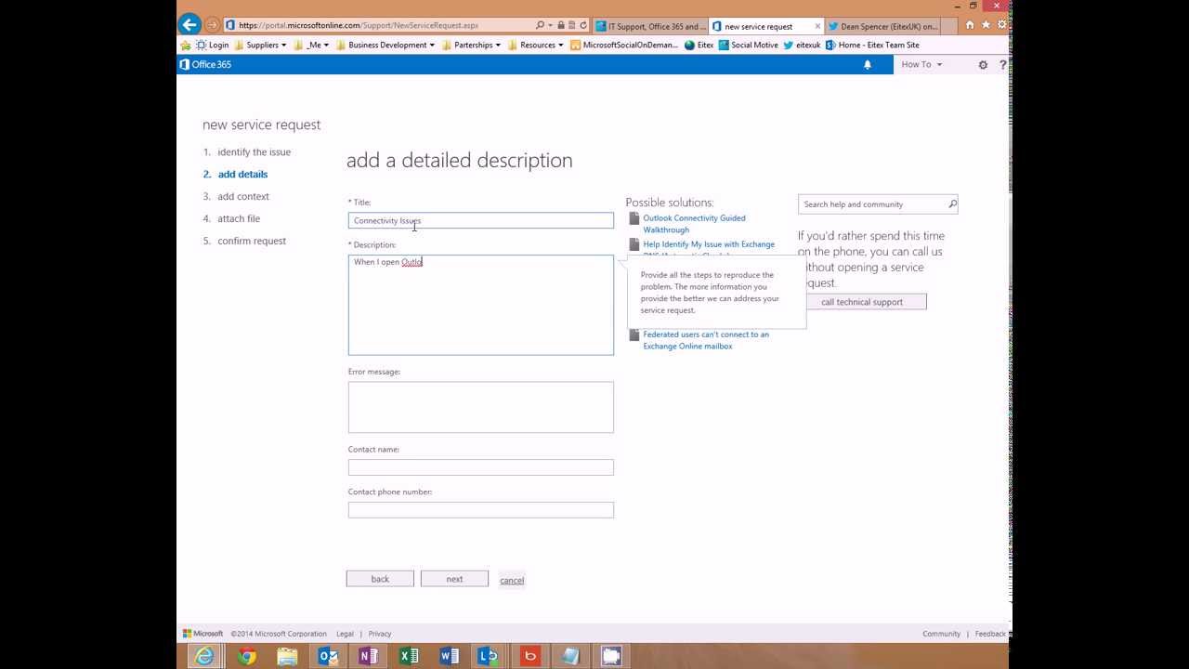Viewport: 1189px width, 669px height.
Task: Open File Explorer from the taskbar
Action: pos(287,656)
